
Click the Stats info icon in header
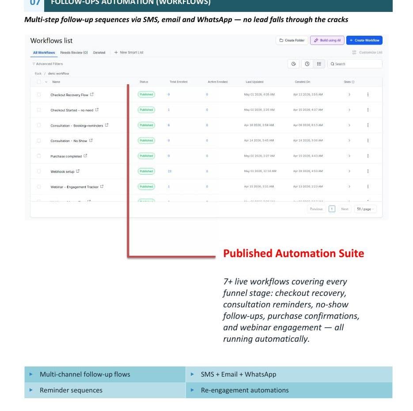(x=353, y=82)
